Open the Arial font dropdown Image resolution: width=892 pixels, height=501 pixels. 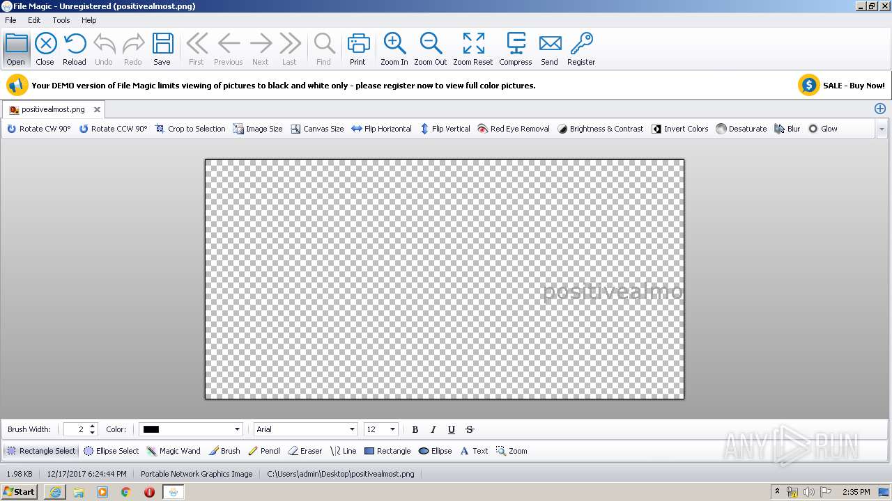[306, 429]
